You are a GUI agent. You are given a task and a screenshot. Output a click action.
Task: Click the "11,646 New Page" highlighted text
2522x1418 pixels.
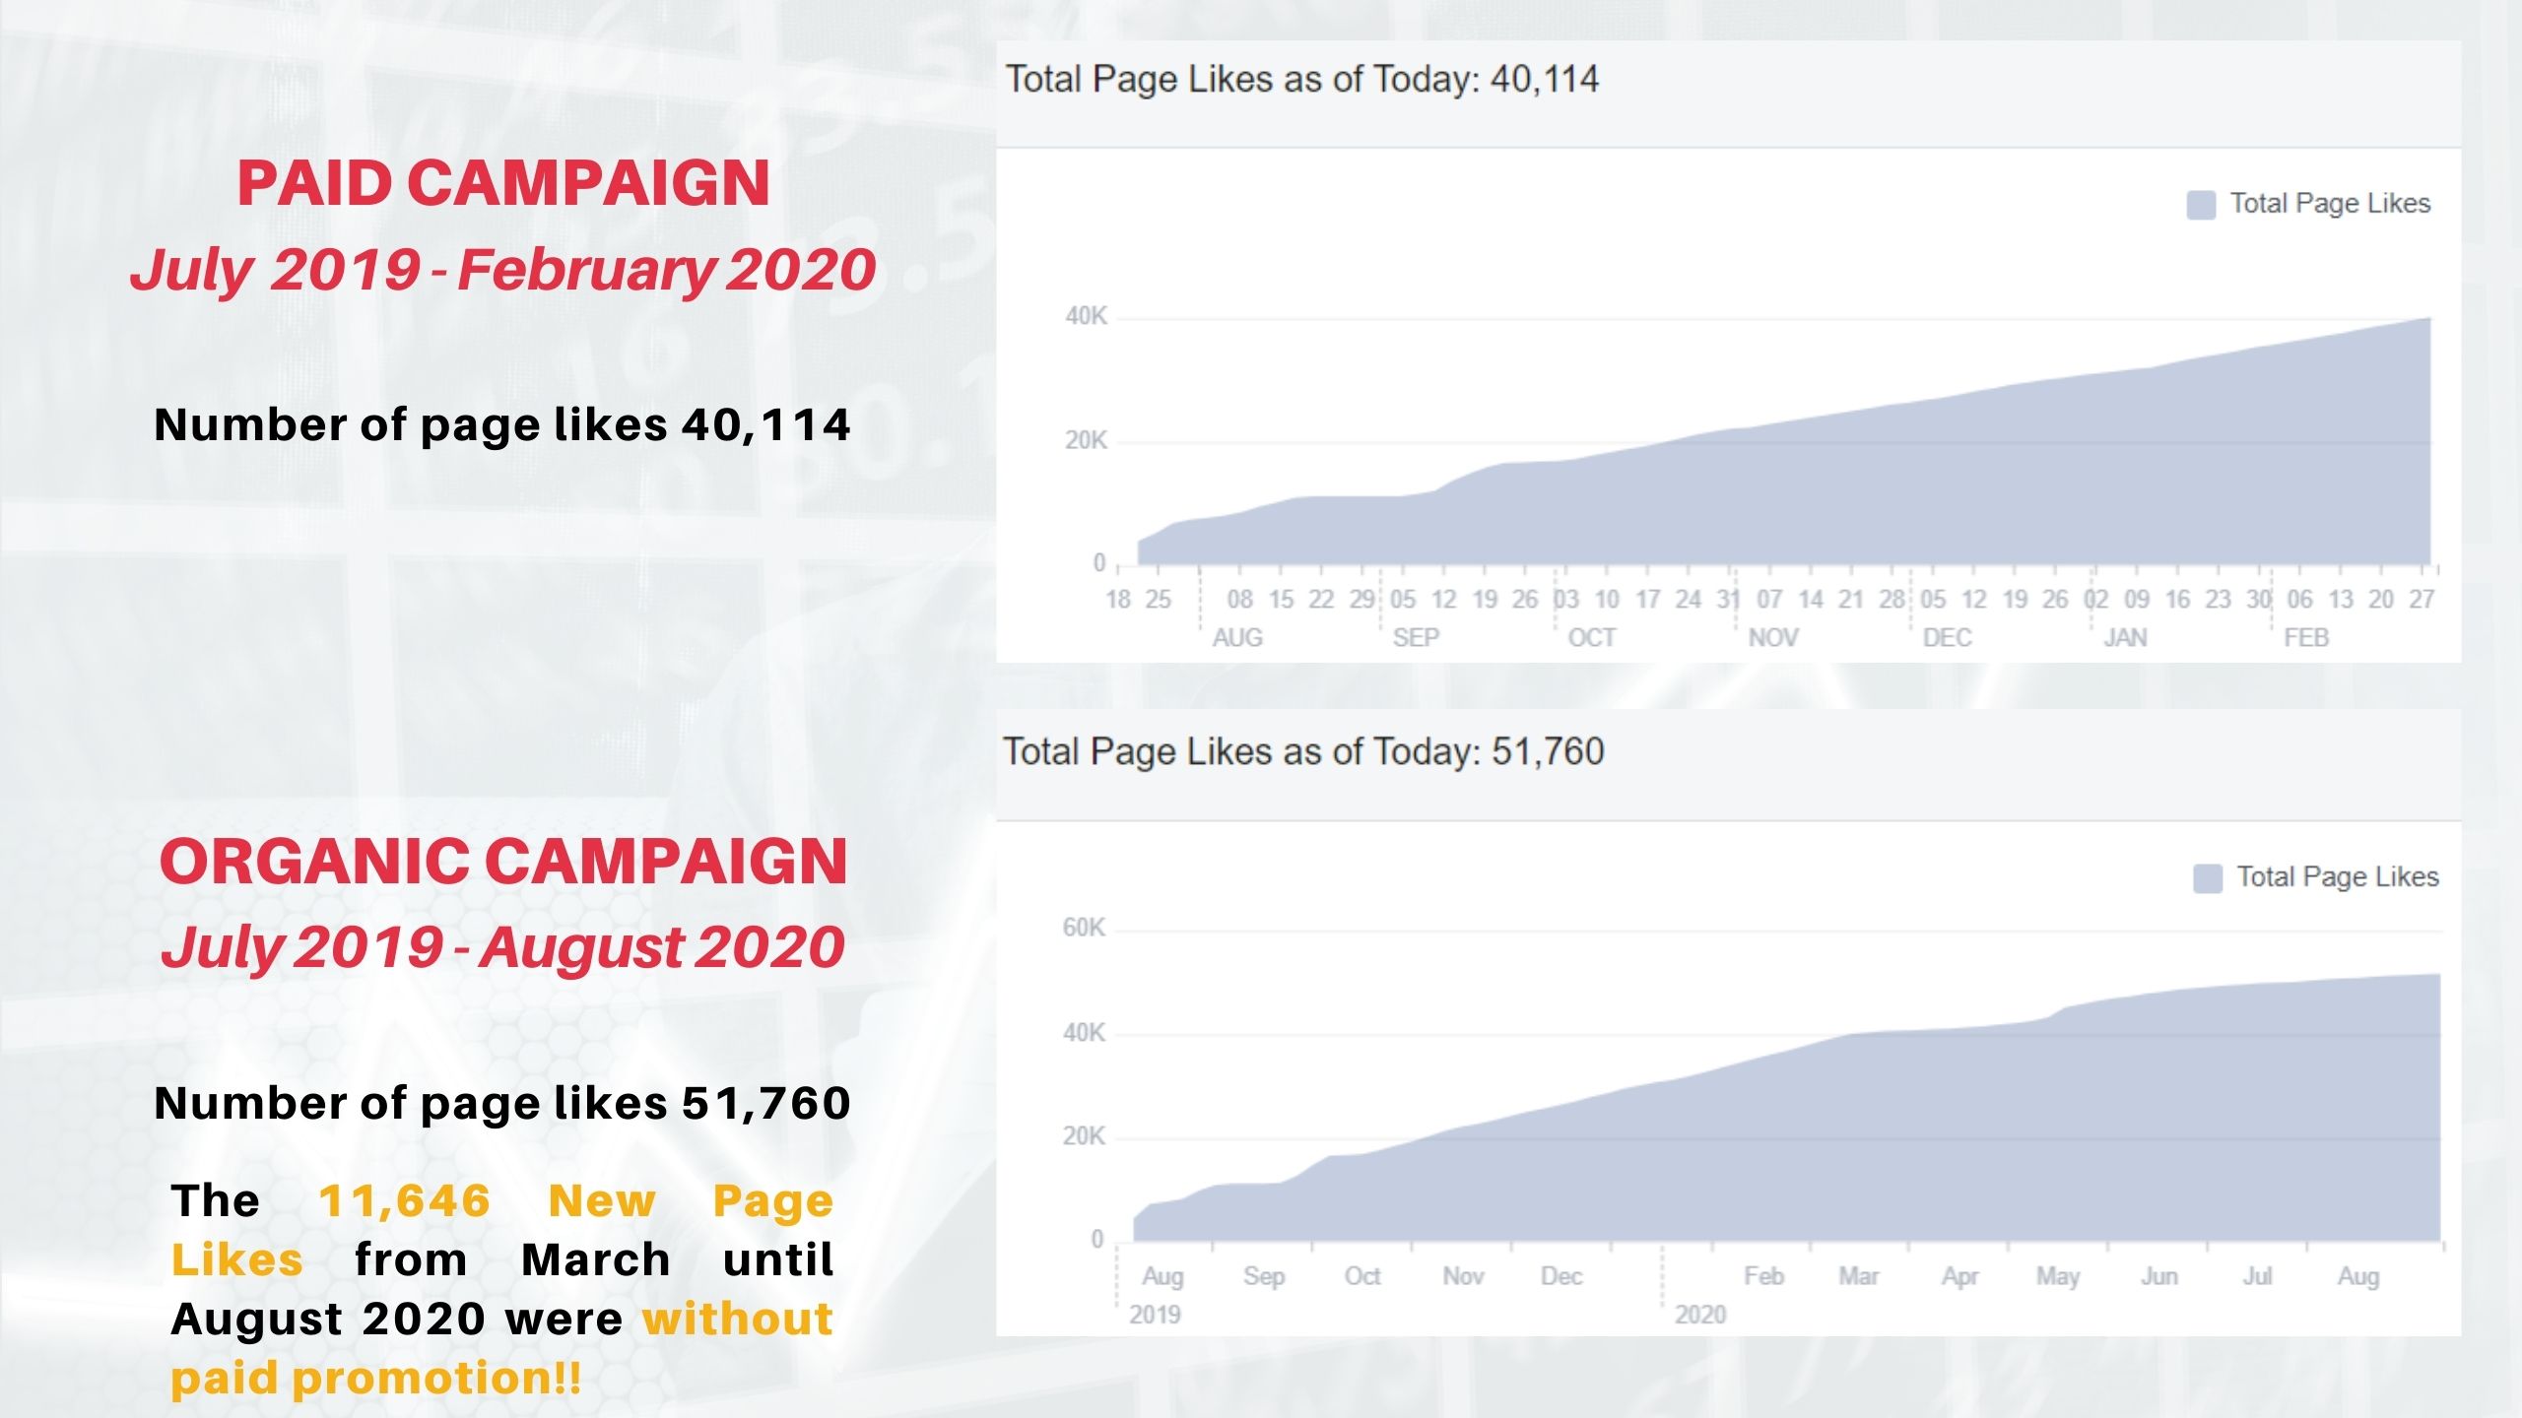click(575, 1201)
